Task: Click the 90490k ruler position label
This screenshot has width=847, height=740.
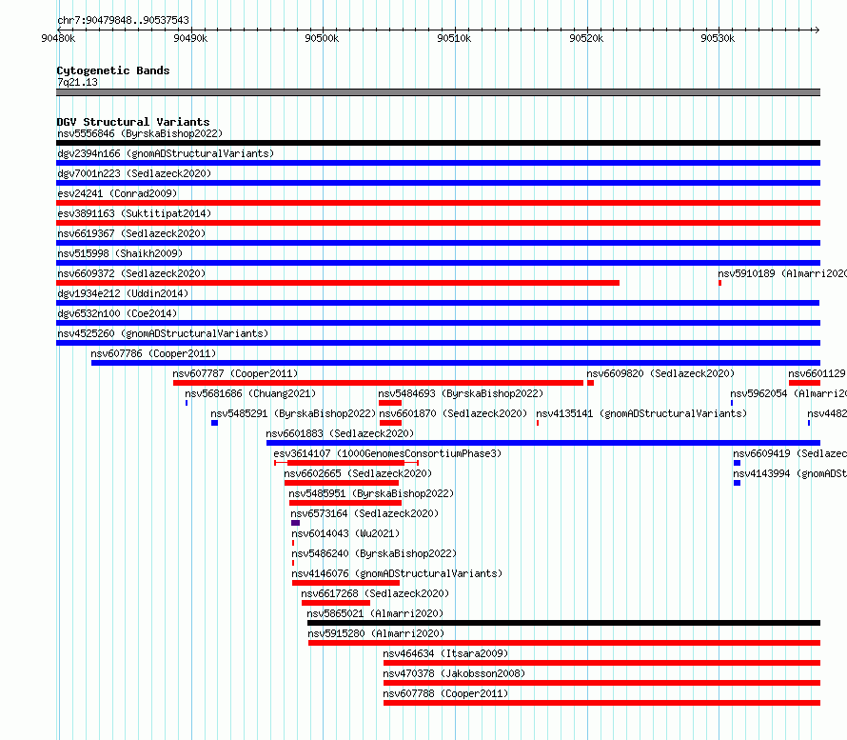Action: tap(190, 38)
